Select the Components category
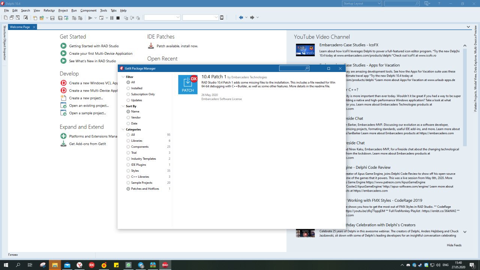Image resolution: width=480 pixels, height=270 pixels. (x=128, y=147)
